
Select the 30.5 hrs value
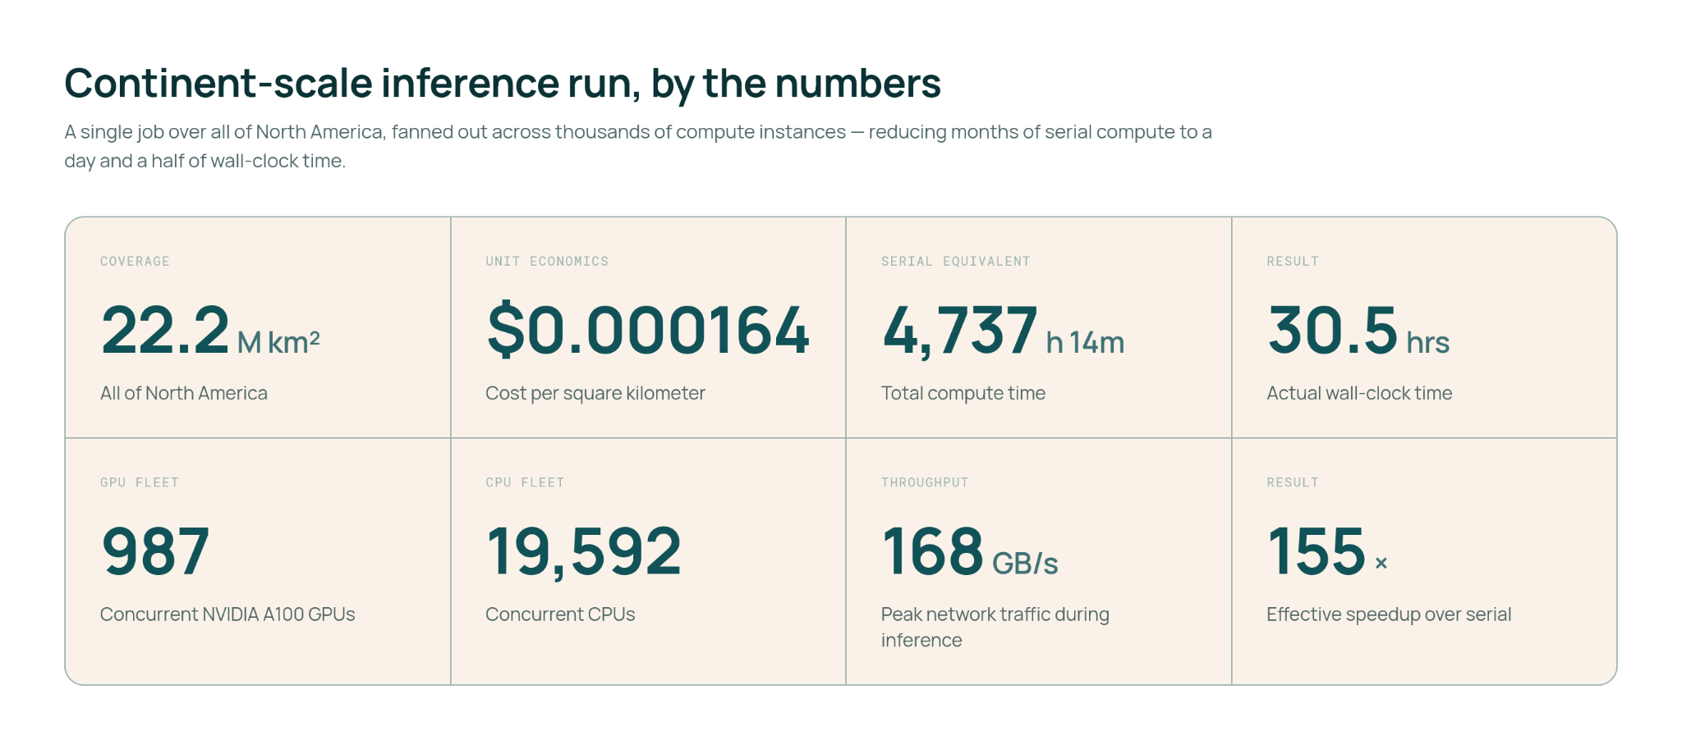tap(1358, 330)
